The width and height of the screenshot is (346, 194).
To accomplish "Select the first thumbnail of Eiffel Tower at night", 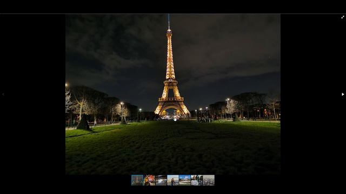I will click(x=137, y=180).
